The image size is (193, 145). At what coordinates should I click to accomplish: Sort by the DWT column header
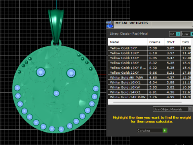pos(172,42)
